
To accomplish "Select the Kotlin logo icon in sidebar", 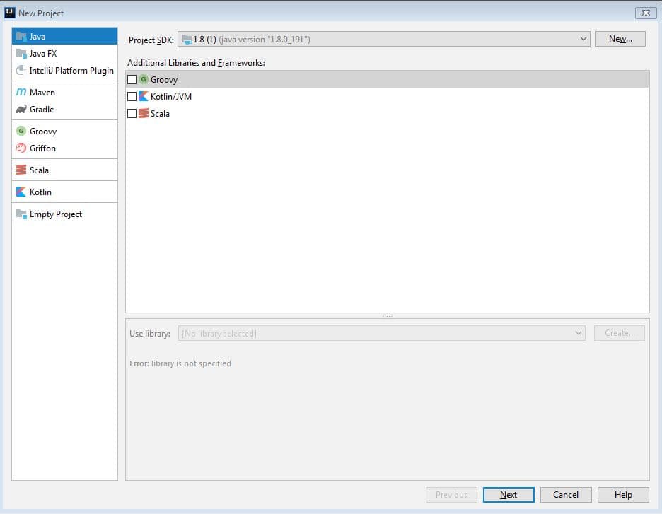I will pos(21,192).
